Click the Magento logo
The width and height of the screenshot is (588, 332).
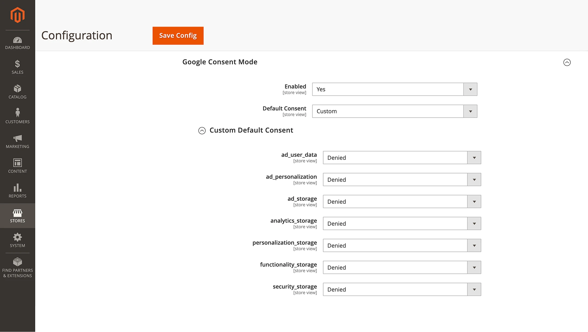17,15
